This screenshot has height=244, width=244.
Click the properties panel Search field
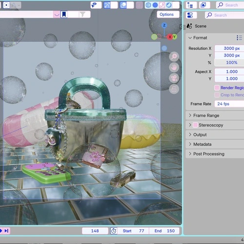pos(224,15)
